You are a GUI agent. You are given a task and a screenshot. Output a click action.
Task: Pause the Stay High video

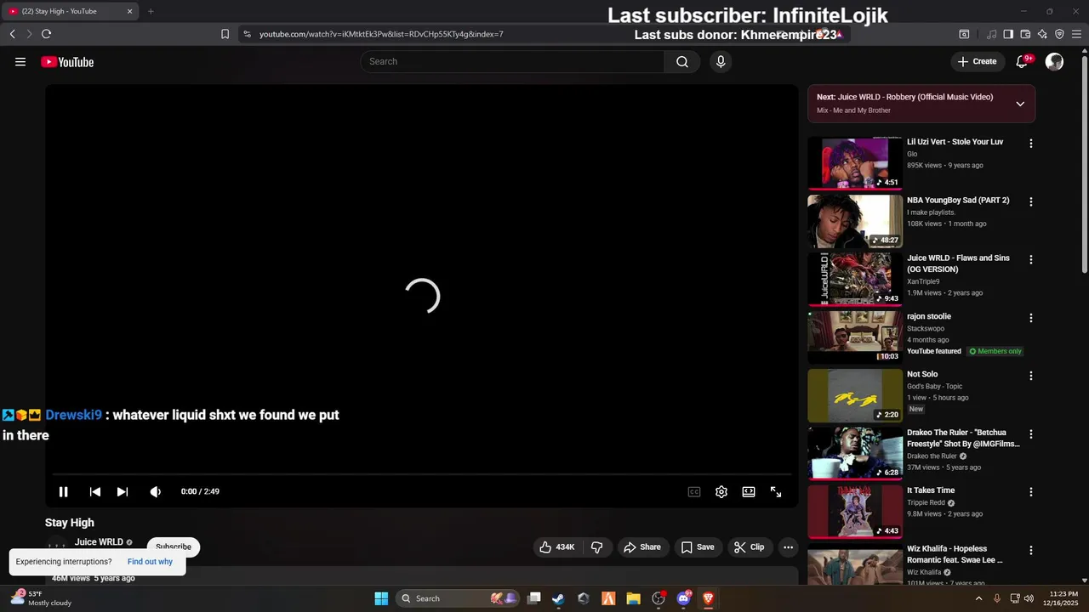coord(63,491)
